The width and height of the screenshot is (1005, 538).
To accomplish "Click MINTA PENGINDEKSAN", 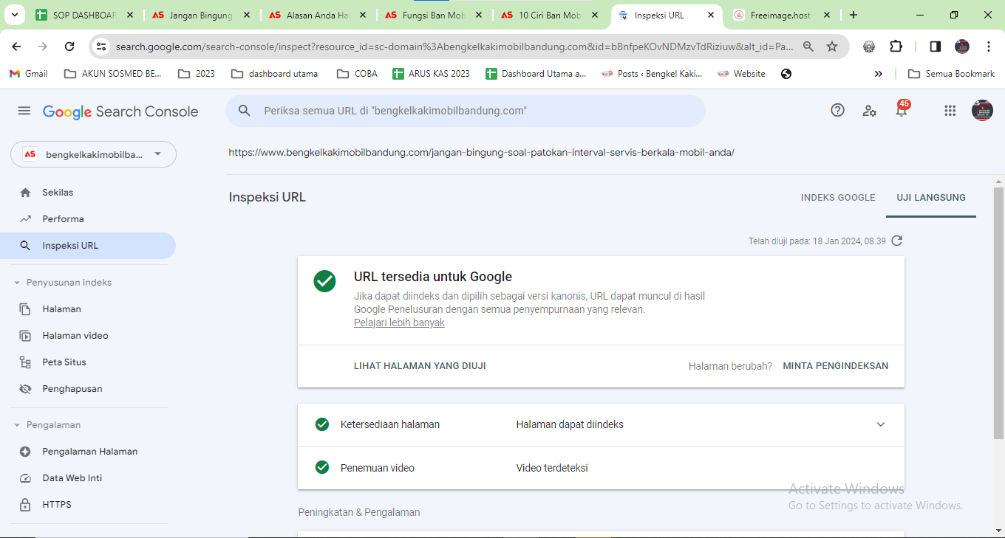I will (x=835, y=366).
